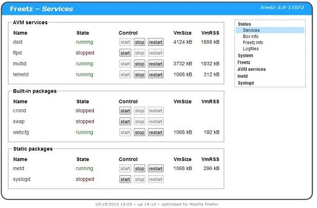This screenshot has height=208, width=317.
Task: Restart the dsld service
Action: 156,42
